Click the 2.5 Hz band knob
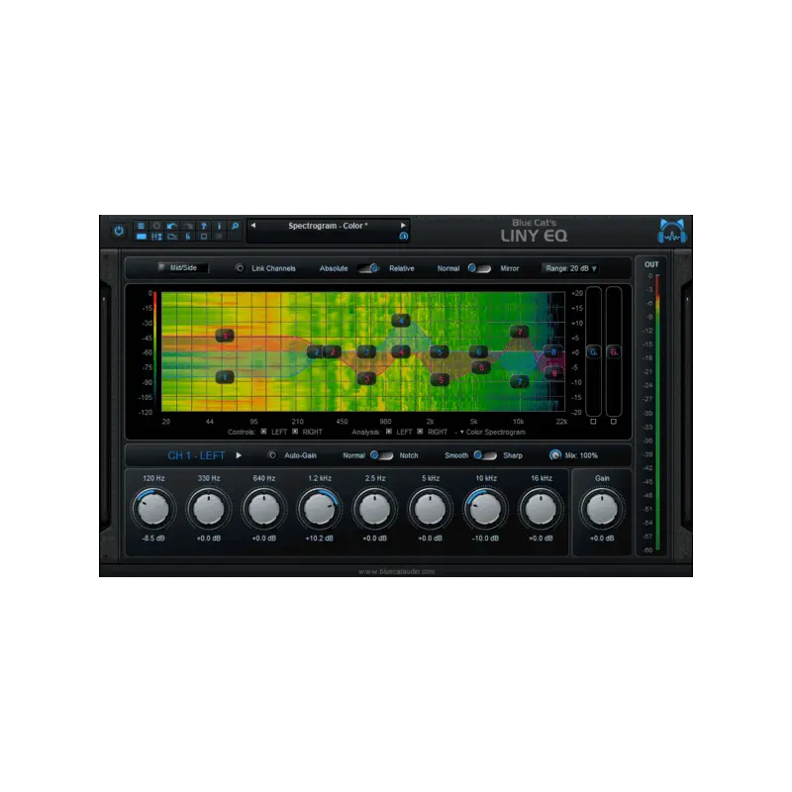The image size is (792, 792). 375,509
